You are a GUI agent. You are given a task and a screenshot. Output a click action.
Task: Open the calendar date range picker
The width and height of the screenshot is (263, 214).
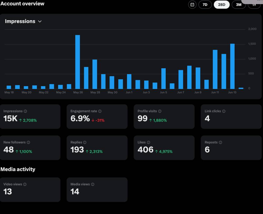pyautogui.click(x=192, y=4)
